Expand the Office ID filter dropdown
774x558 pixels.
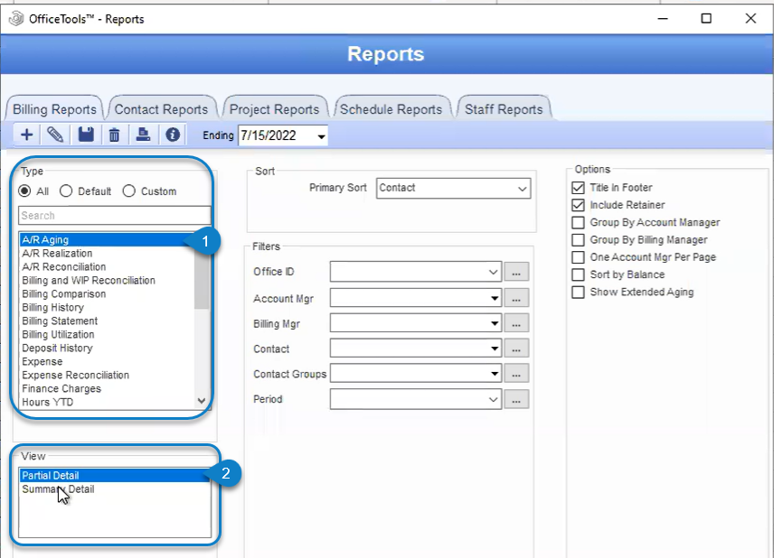coord(493,272)
